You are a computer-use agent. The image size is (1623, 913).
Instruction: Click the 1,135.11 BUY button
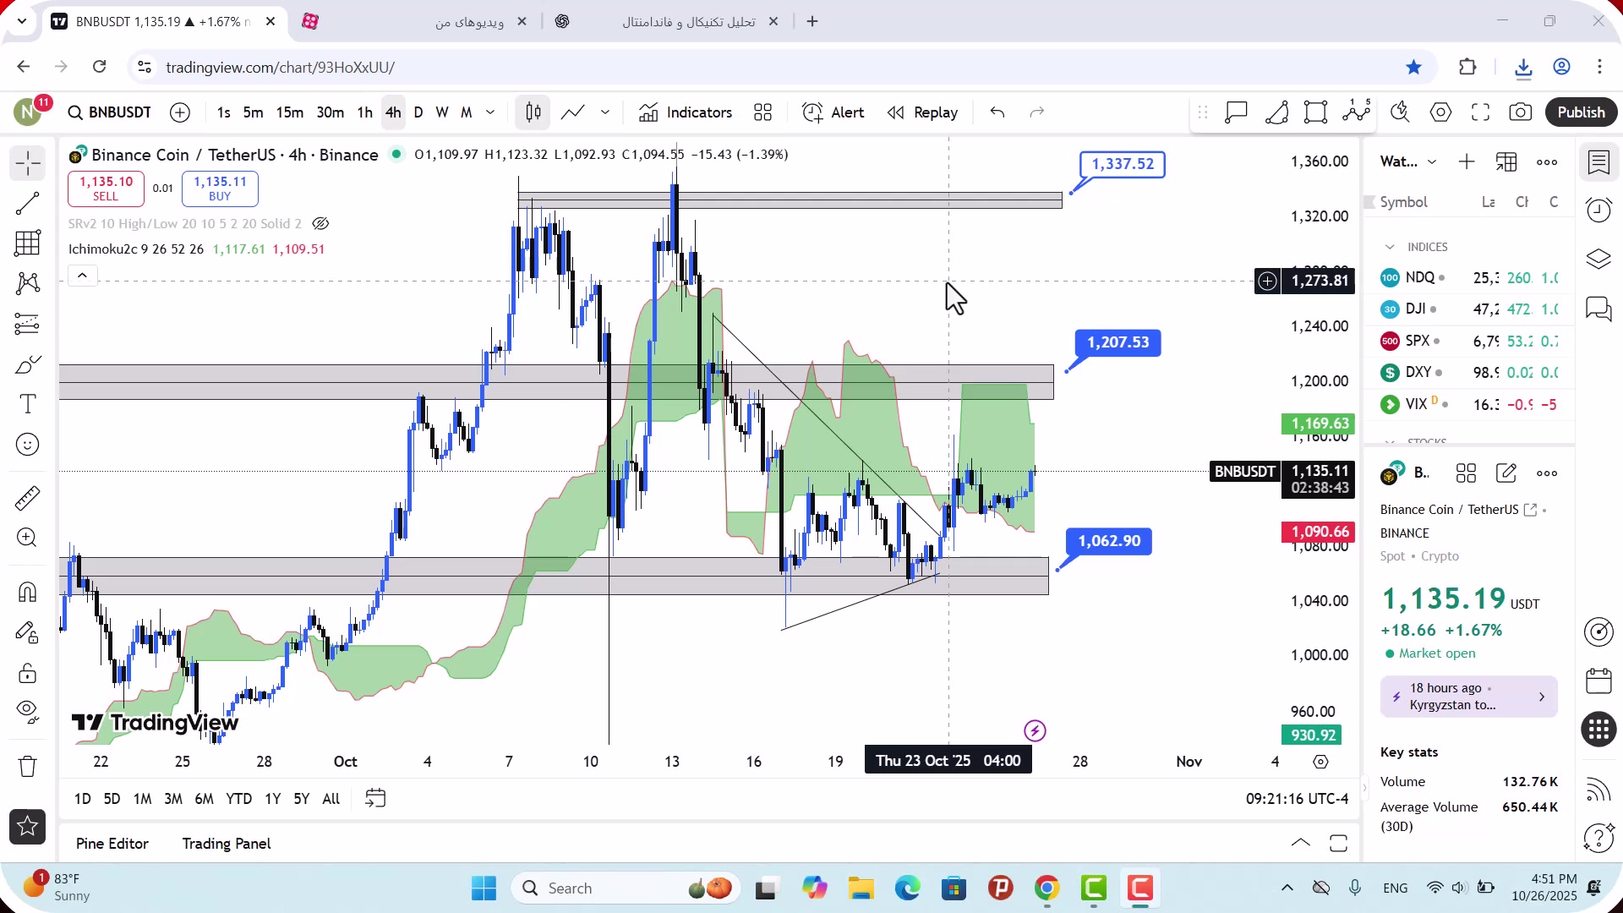[220, 189]
